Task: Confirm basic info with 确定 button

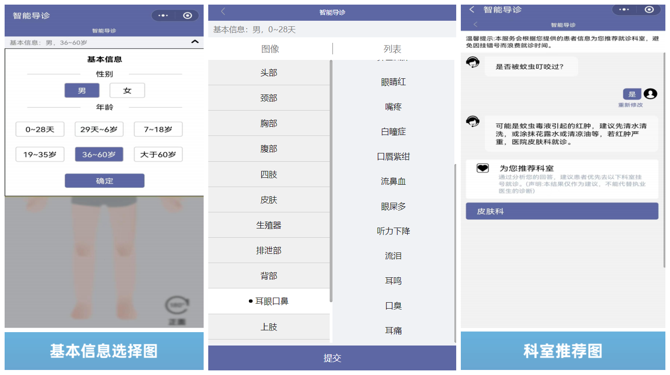Action: click(x=104, y=181)
